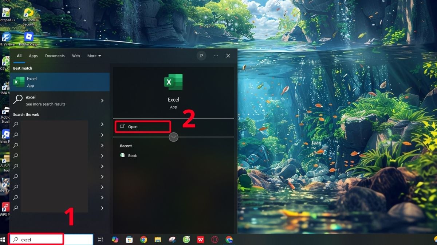
Task: Open RobloxPlayer desktop shortcut
Action: [x=29, y=39]
